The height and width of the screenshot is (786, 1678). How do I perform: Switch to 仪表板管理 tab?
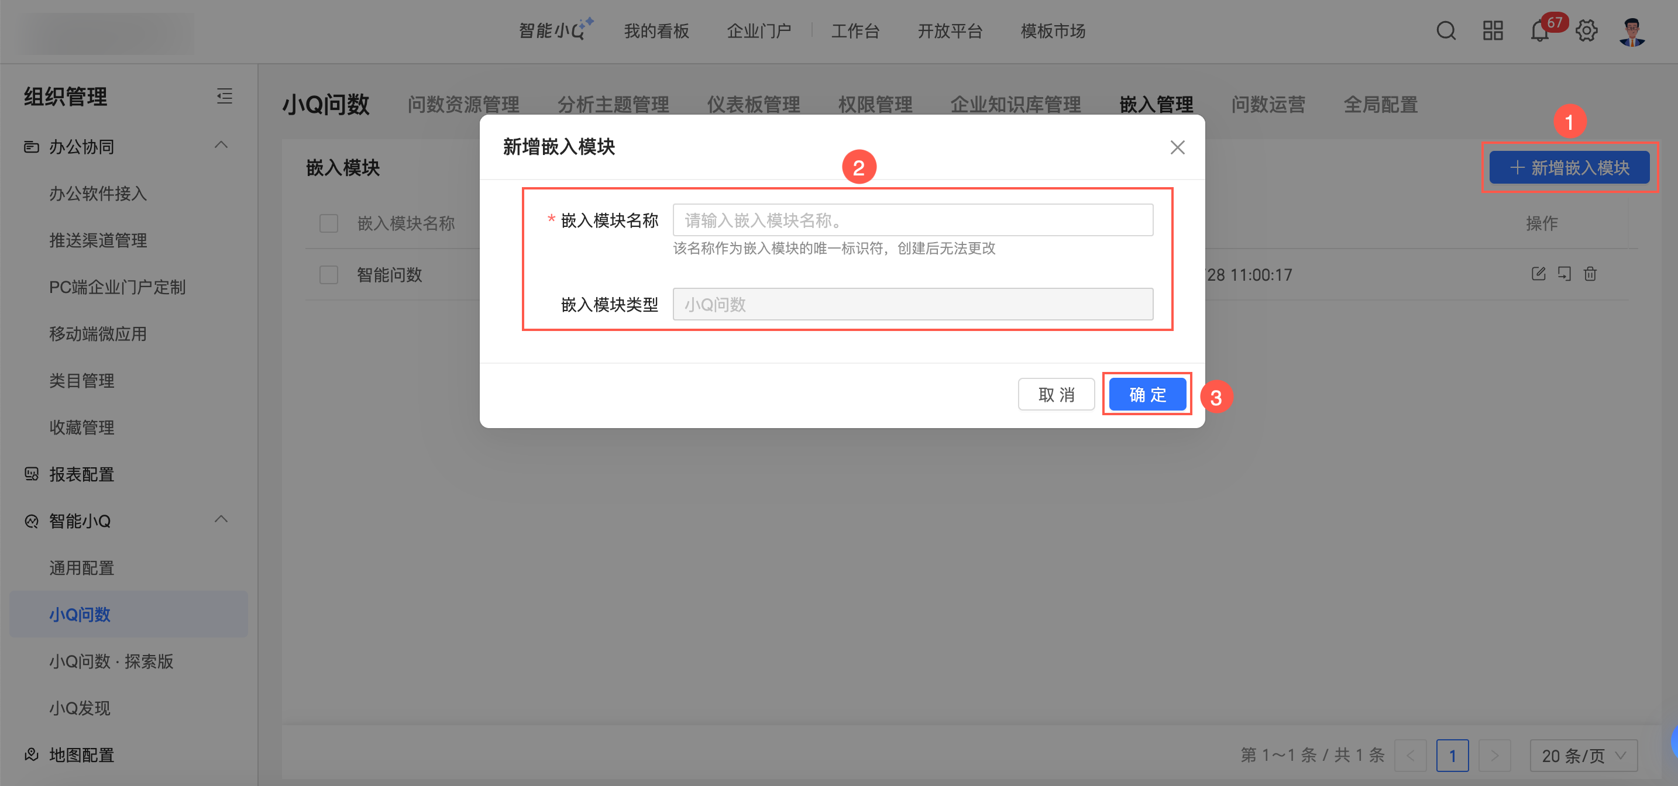(754, 104)
